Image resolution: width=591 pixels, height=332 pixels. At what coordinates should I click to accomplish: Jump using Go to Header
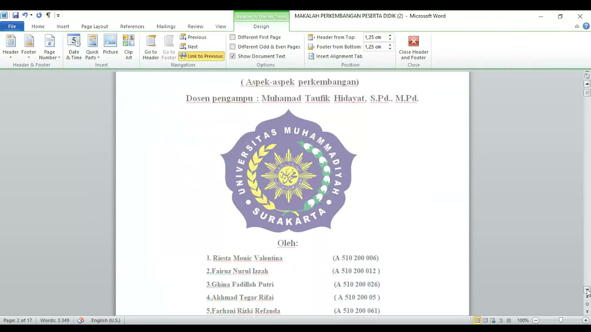pos(151,47)
